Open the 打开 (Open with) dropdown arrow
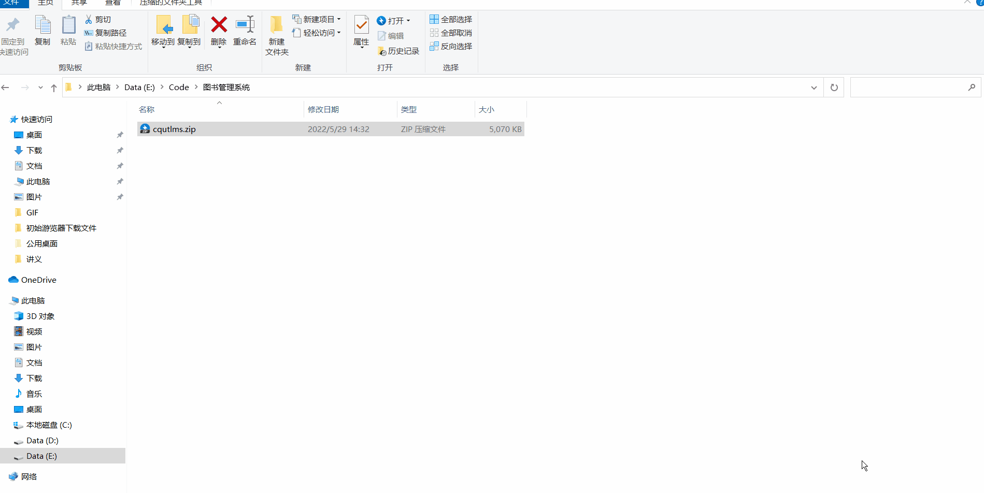Screen dimensions: 984x493 click(407, 21)
